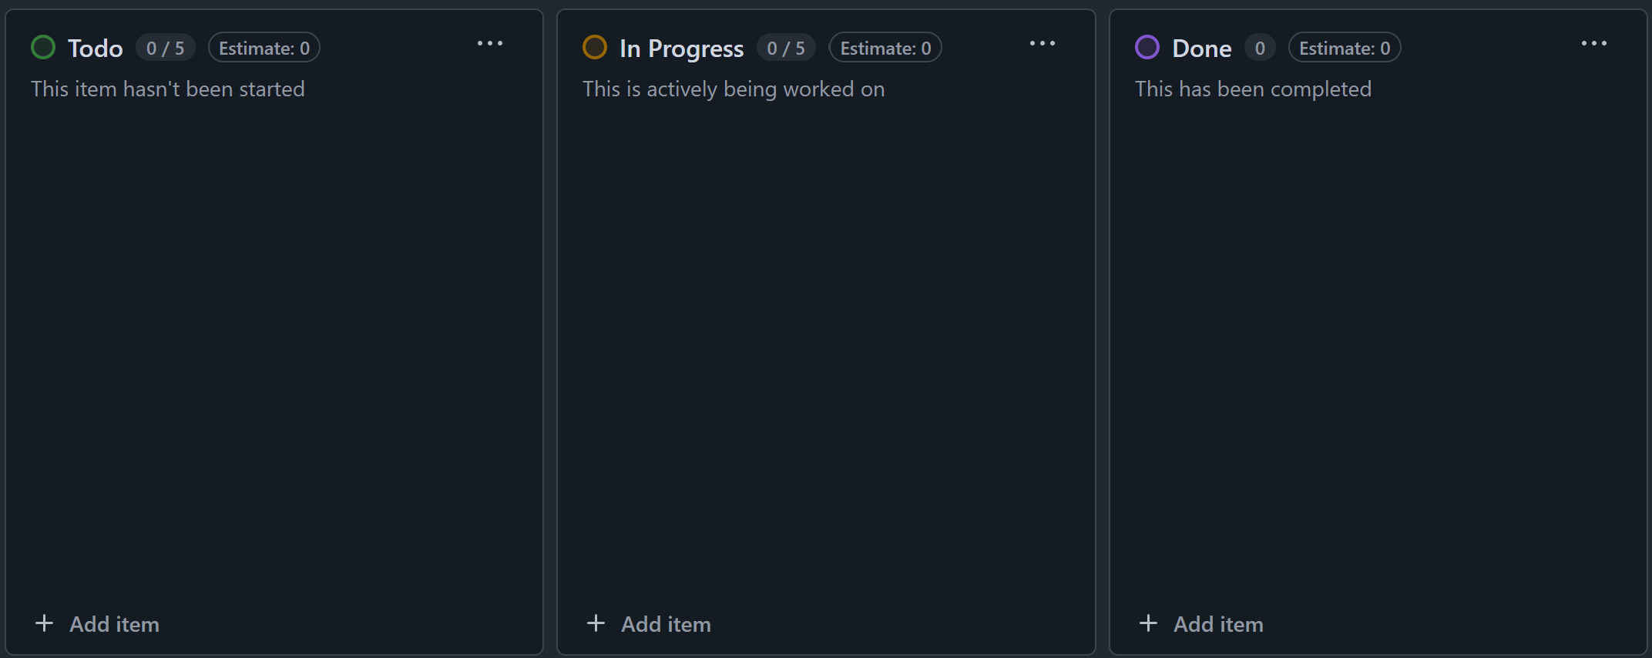Viewport: 1652px width, 658px height.
Task: Open the Todo column's three-dot menu
Action: 490,44
